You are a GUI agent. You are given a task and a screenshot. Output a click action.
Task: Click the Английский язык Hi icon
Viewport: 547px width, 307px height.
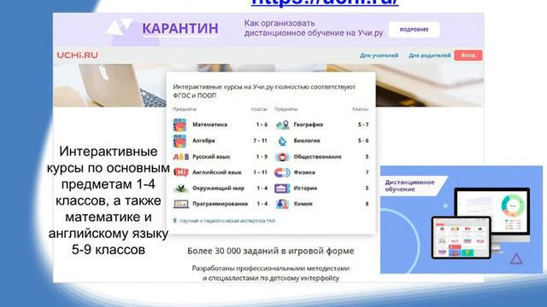pyautogui.click(x=180, y=172)
